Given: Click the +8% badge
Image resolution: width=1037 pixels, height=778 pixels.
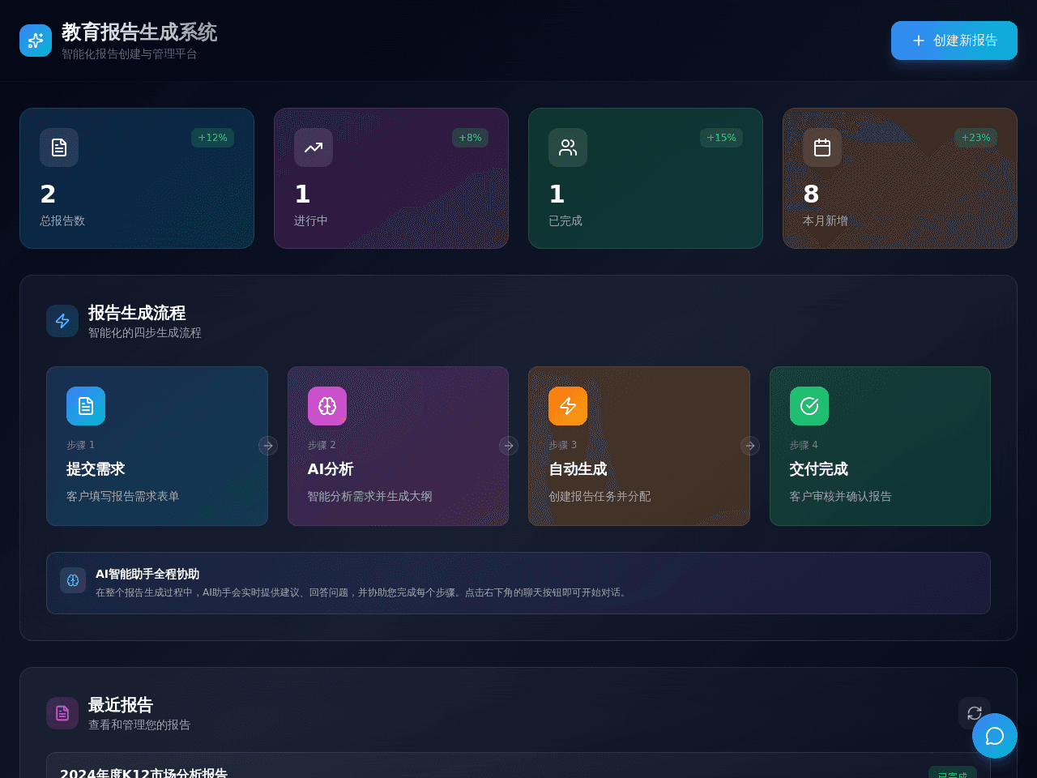Looking at the screenshot, I should [471, 138].
